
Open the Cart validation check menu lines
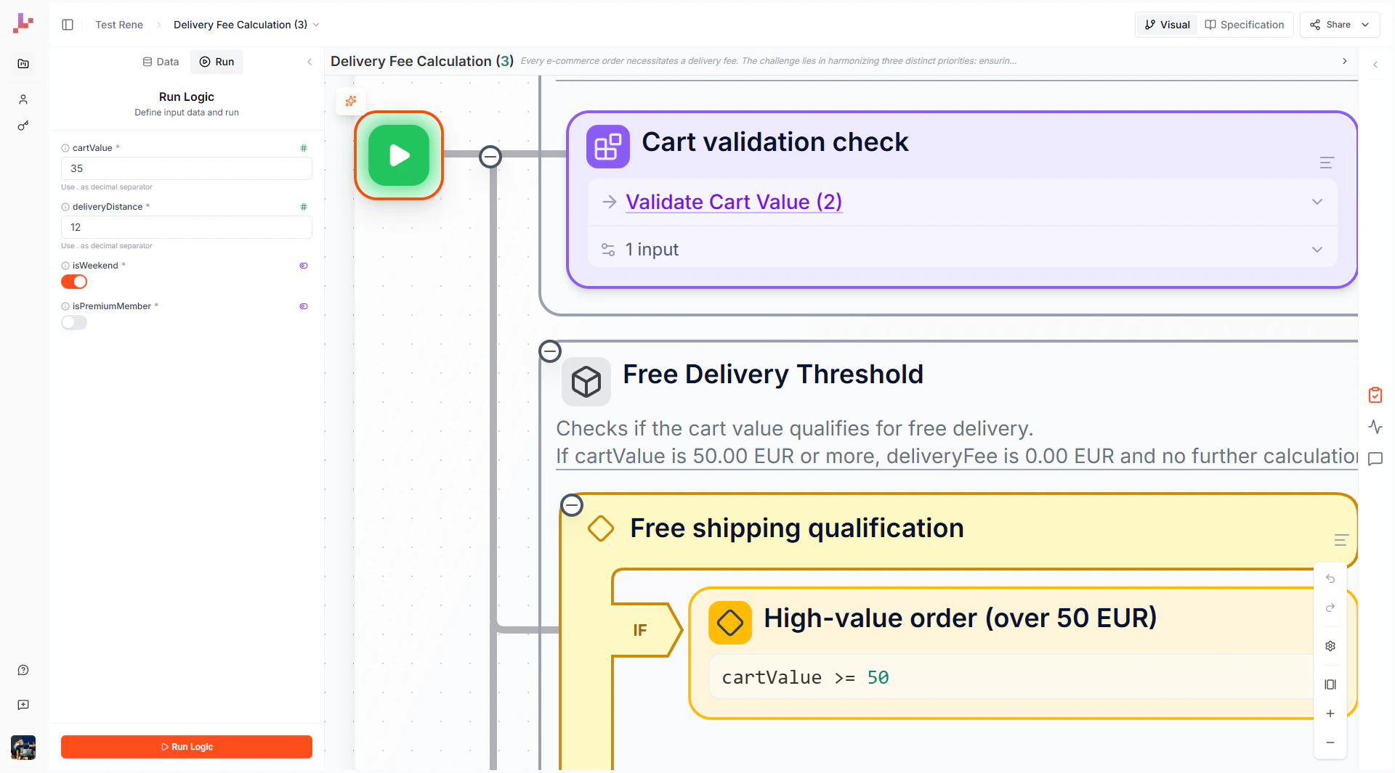pos(1327,163)
